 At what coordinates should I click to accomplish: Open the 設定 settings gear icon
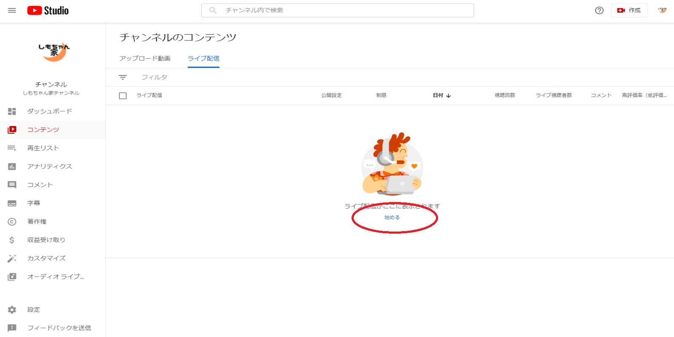(x=12, y=310)
